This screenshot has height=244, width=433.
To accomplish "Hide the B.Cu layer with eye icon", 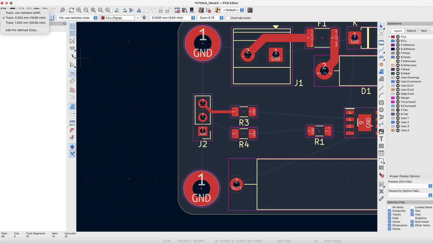I will pos(398,41).
